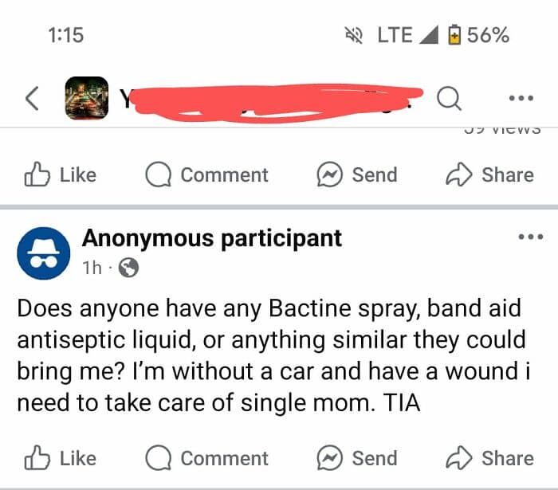Tap the muted sound status icon
558x490 pixels.
click(352, 35)
